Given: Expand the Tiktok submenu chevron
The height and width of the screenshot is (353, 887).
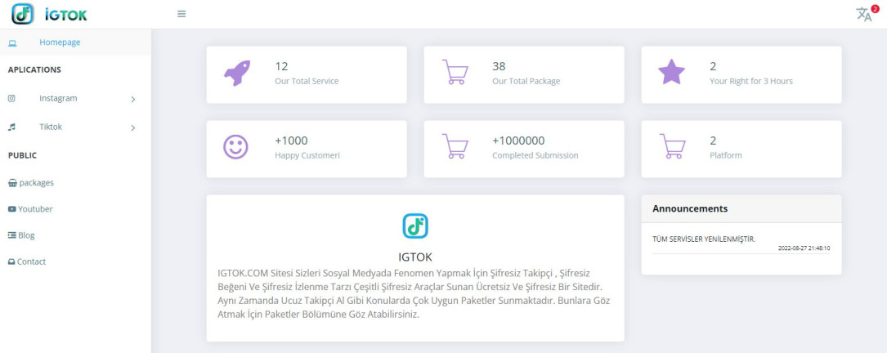Looking at the screenshot, I should tap(133, 127).
